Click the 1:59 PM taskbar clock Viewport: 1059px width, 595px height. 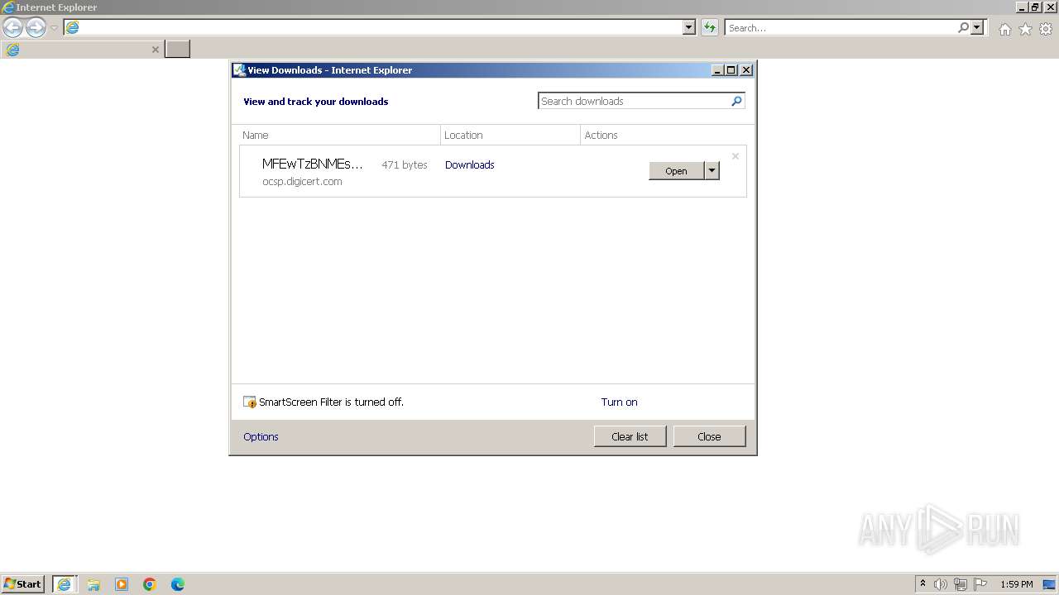click(x=1016, y=584)
